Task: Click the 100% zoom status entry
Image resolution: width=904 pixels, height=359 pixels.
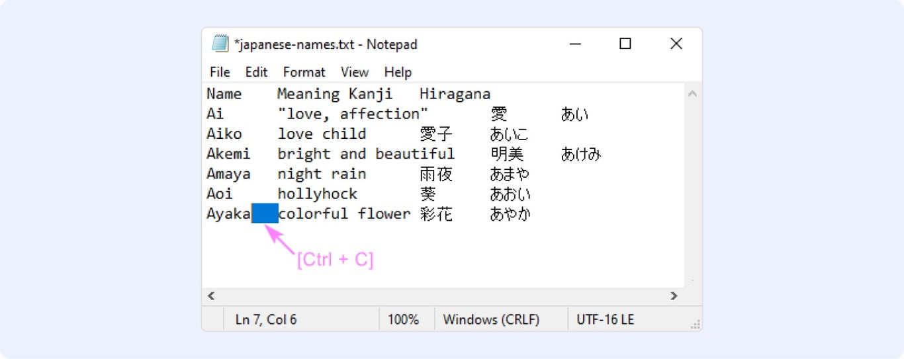Action: [403, 319]
